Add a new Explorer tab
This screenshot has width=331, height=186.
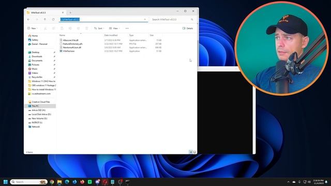tap(70, 12)
